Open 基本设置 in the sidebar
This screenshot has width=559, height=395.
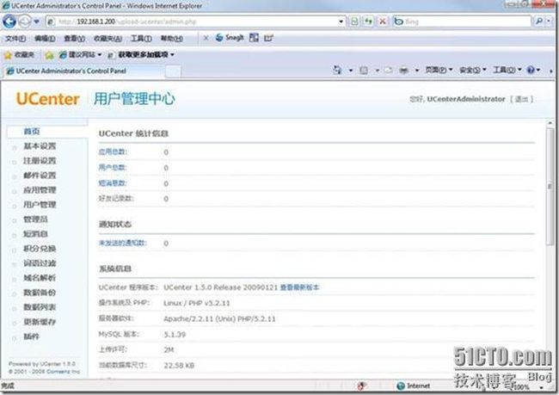click(x=40, y=146)
